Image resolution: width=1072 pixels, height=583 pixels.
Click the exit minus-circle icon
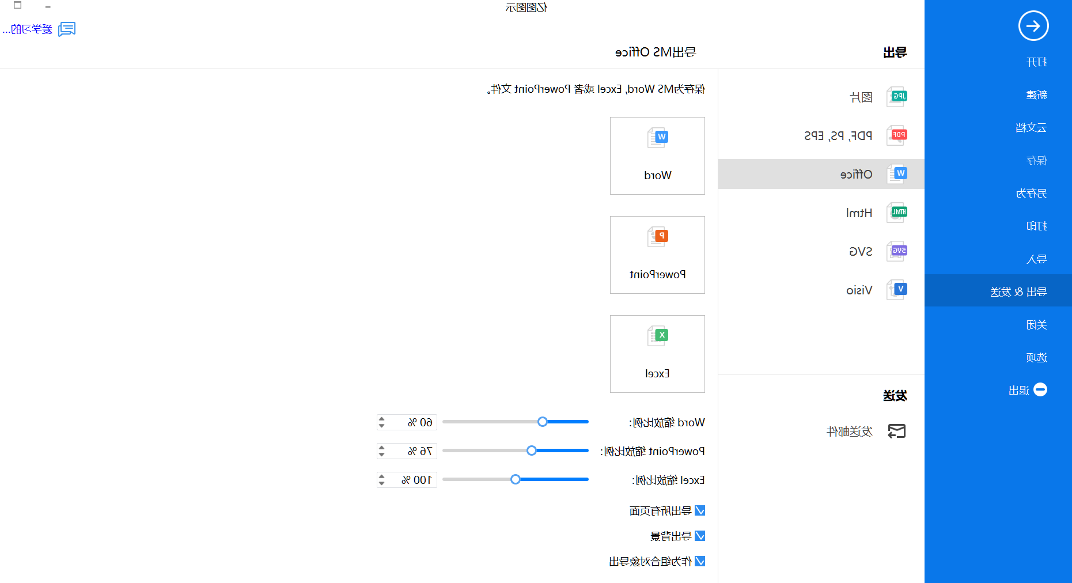click(1040, 390)
